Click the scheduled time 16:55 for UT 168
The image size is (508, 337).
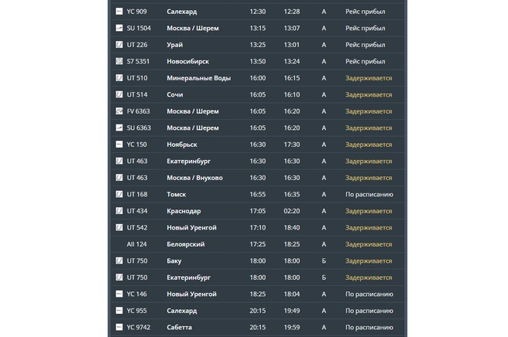(258, 194)
